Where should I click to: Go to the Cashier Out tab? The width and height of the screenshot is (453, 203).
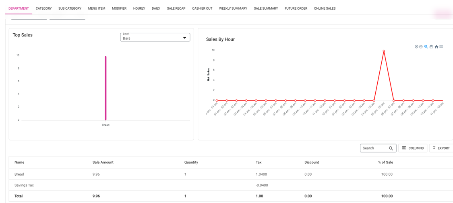click(202, 8)
